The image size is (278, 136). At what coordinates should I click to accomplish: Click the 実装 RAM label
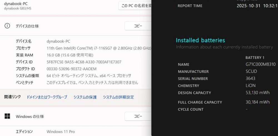click(x=24, y=55)
